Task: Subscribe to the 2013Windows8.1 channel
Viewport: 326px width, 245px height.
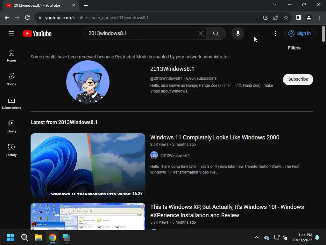Action: coord(298,79)
